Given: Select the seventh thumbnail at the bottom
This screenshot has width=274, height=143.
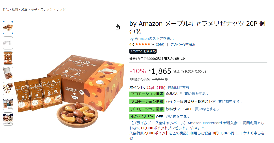Looking at the screenshot, I should (x=8, y=119).
